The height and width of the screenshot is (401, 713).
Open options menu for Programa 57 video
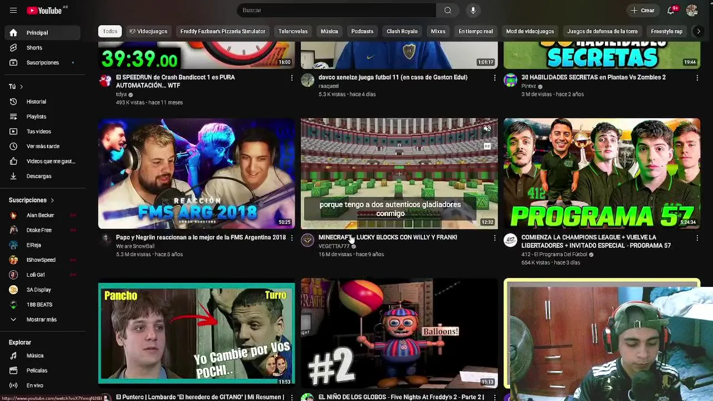pos(697,238)
